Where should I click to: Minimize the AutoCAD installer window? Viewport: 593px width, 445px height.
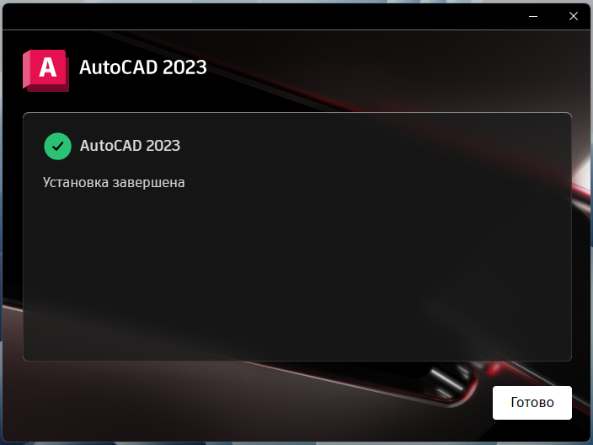tap(533, 16)
